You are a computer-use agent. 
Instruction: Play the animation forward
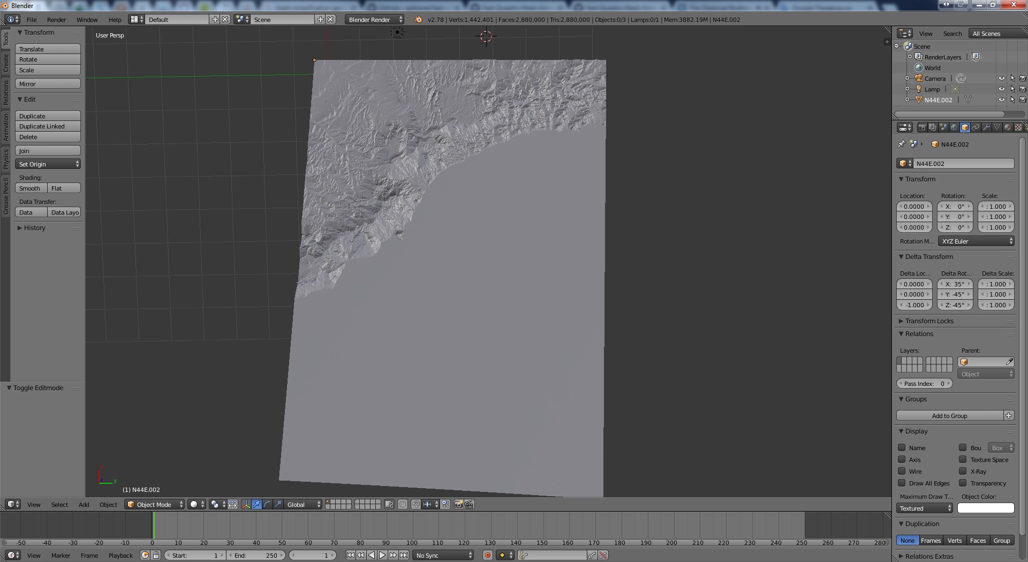point(382,555)
